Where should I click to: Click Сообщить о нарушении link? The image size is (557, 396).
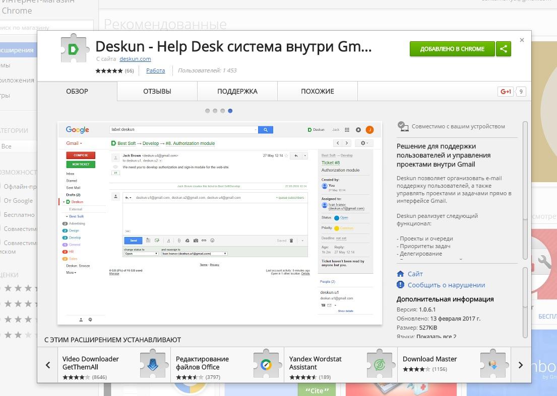click(446, 285)
